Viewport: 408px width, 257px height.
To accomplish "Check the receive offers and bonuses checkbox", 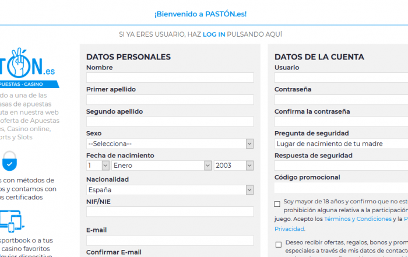I will click(279, 245).
